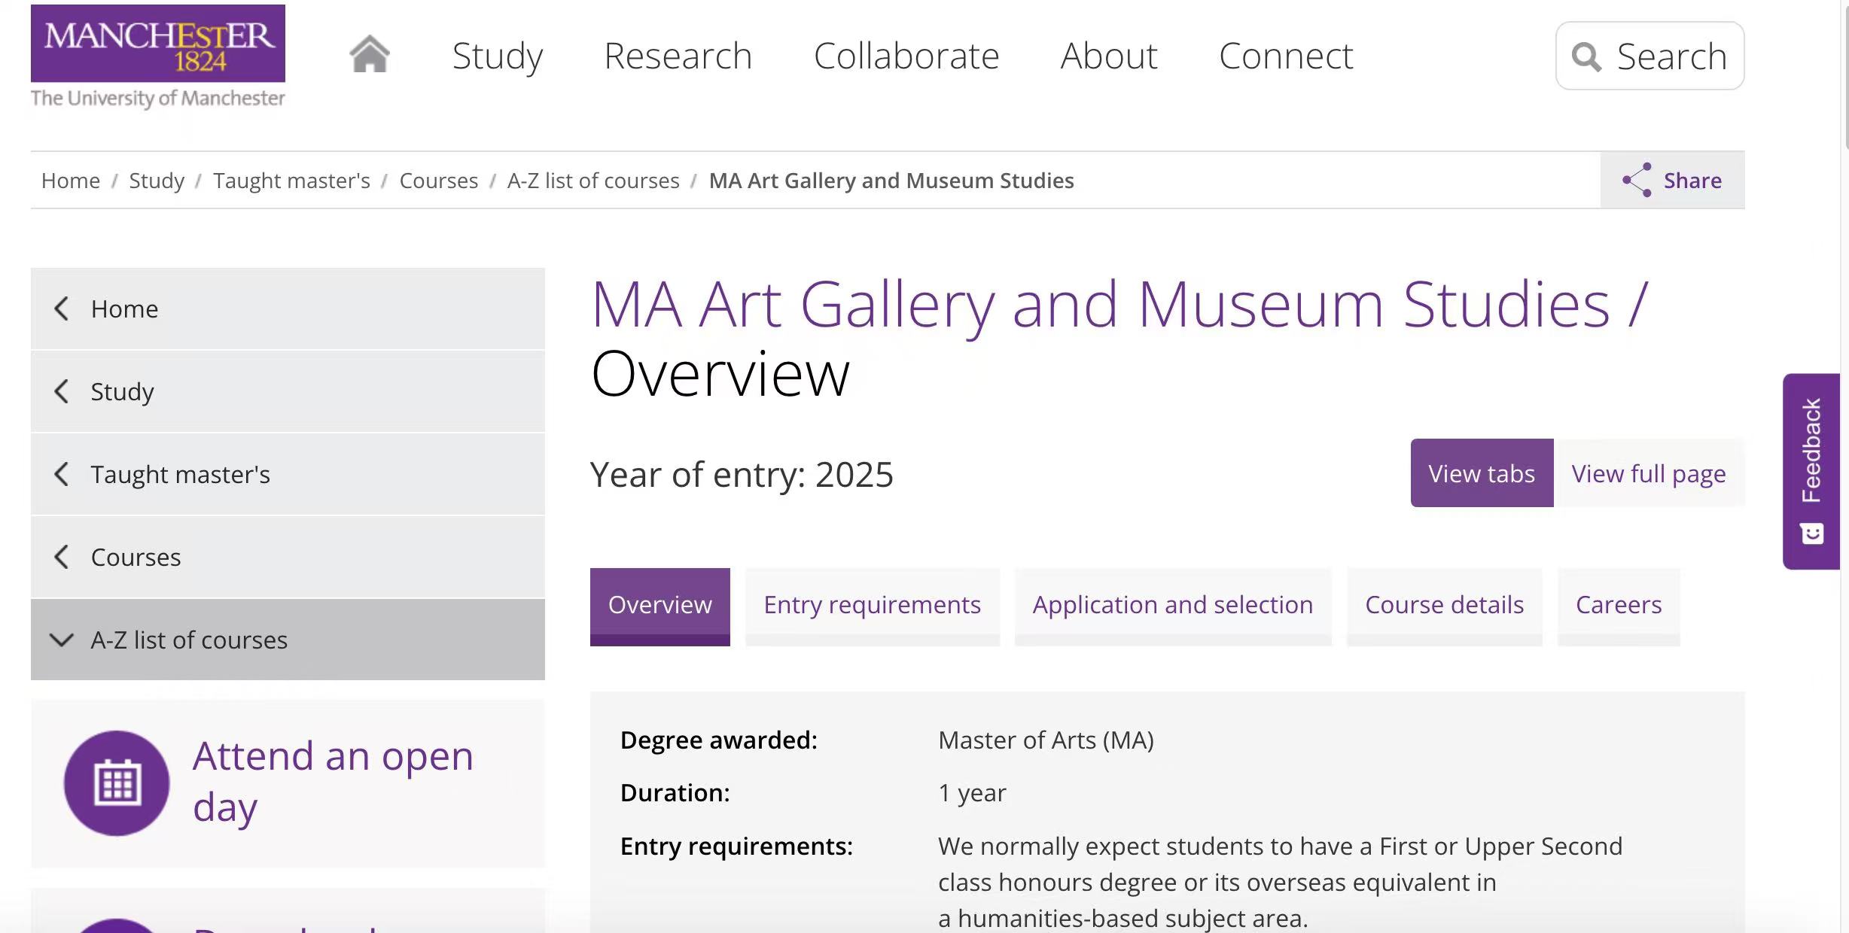Click the calendar icon for open day
This screenshot has height=933, width=1849.
[117, 783]
